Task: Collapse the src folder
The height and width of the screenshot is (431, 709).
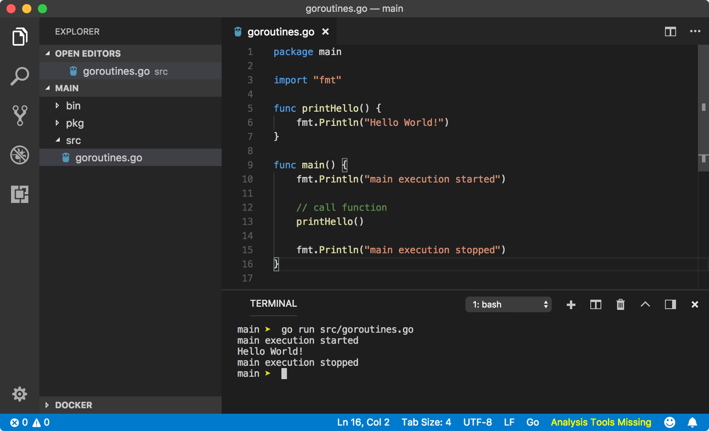Action: pos(130,140)
